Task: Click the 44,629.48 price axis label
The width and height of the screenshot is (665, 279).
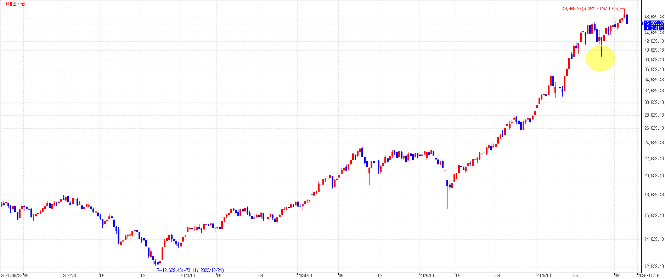Action: (x=654, y=33)
